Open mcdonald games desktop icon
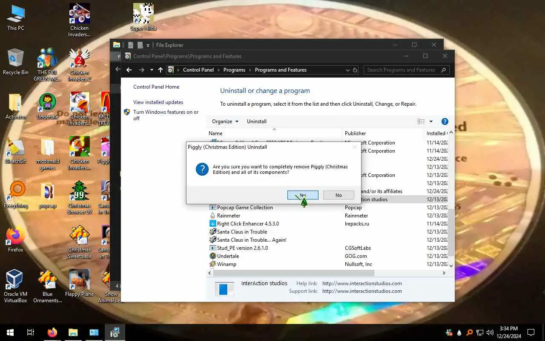Viewport: 545px width, 341px height. (48, 153)
